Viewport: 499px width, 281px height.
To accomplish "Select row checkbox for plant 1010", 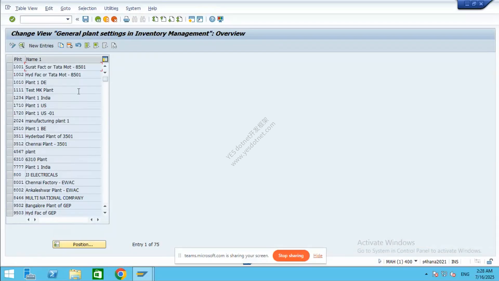I will tap(10, 82).
